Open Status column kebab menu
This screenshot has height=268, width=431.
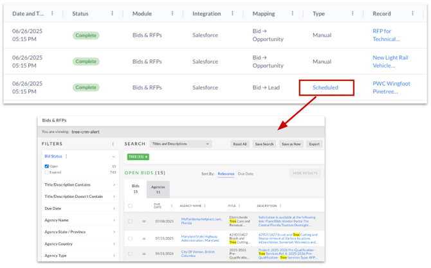[x=112, y=13]
